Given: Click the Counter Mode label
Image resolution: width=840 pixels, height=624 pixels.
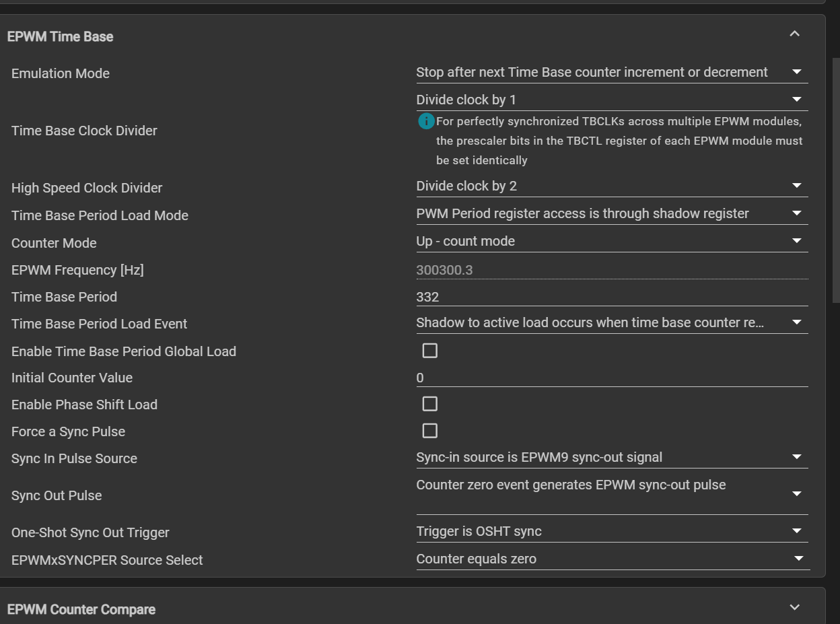Looking at the screenshot, I should point(54,243).
